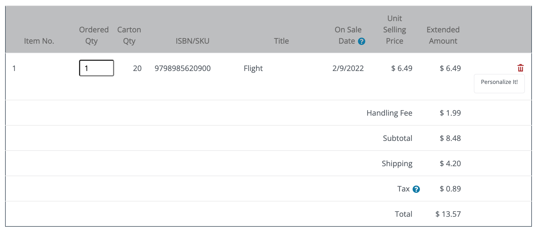Click the Flight title text

click(x=253, y=68)
